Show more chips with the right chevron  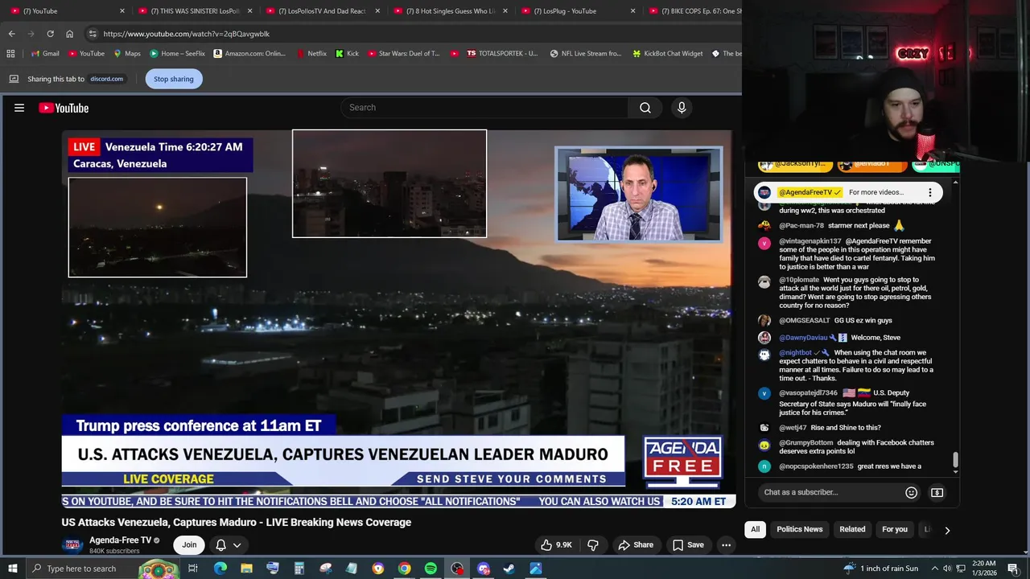[x=947, y=530]
